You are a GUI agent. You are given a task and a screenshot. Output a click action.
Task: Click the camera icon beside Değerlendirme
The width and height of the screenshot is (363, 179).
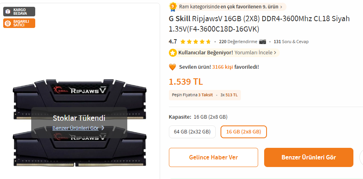263,42
